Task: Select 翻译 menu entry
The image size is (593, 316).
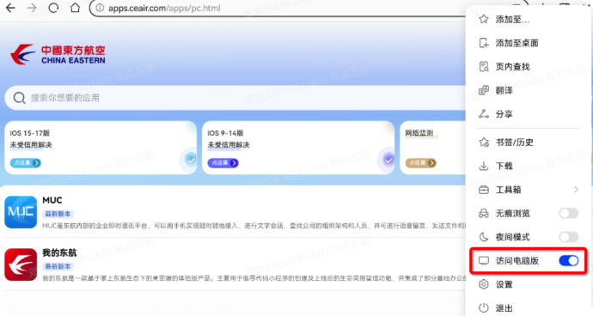Action: tap(529, 90)
